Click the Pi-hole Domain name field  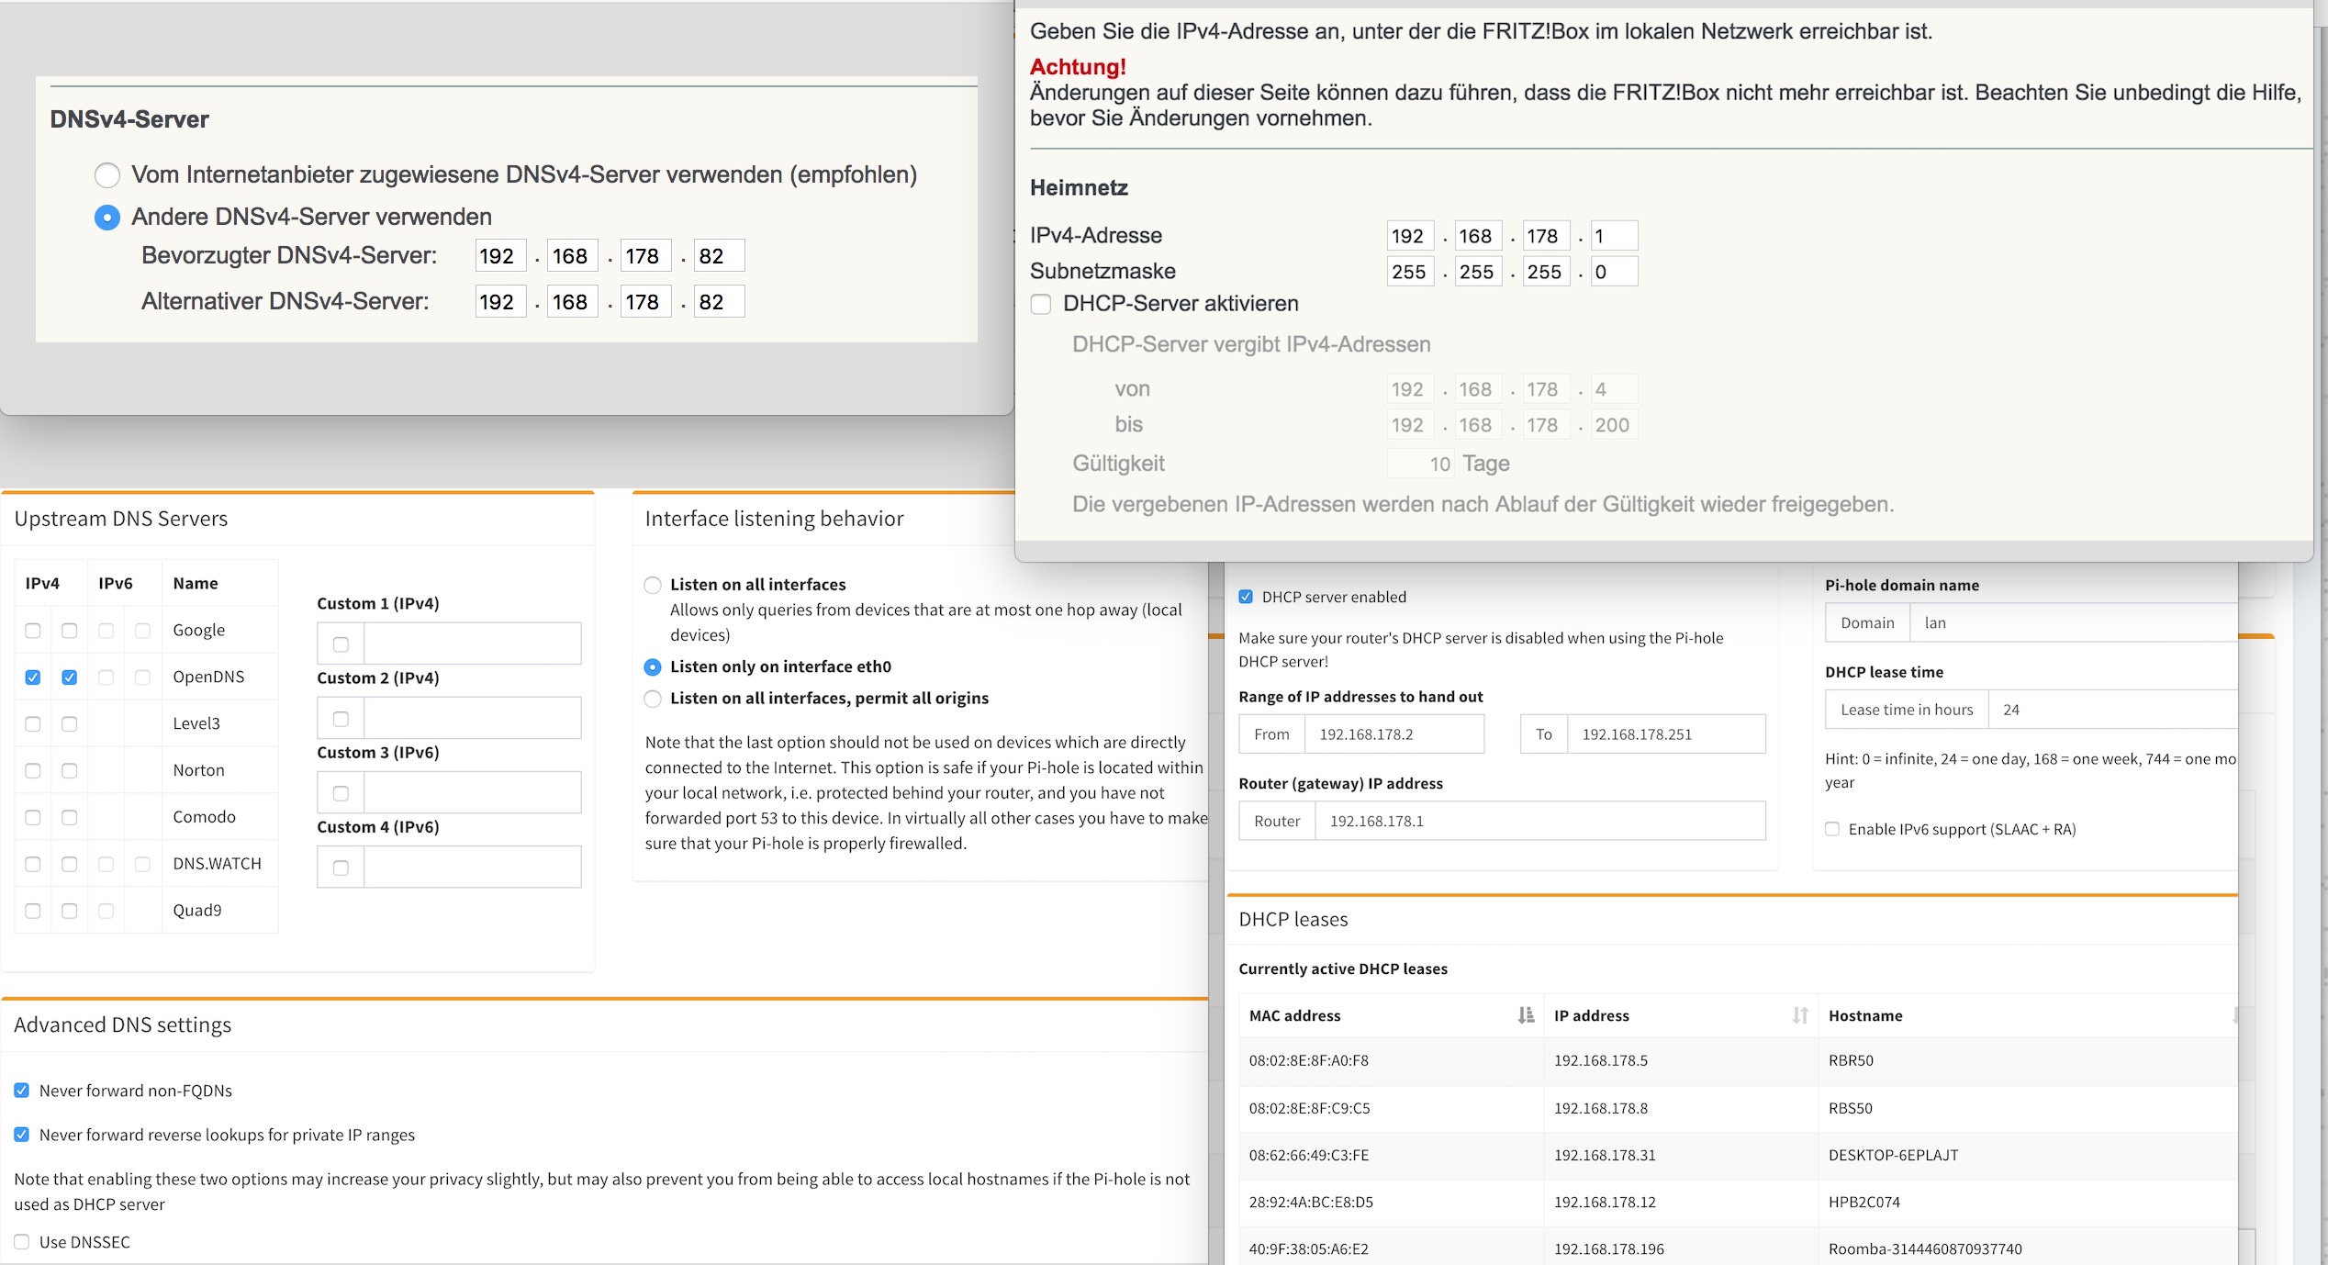pyautogui.click(x=2074, y=622)
